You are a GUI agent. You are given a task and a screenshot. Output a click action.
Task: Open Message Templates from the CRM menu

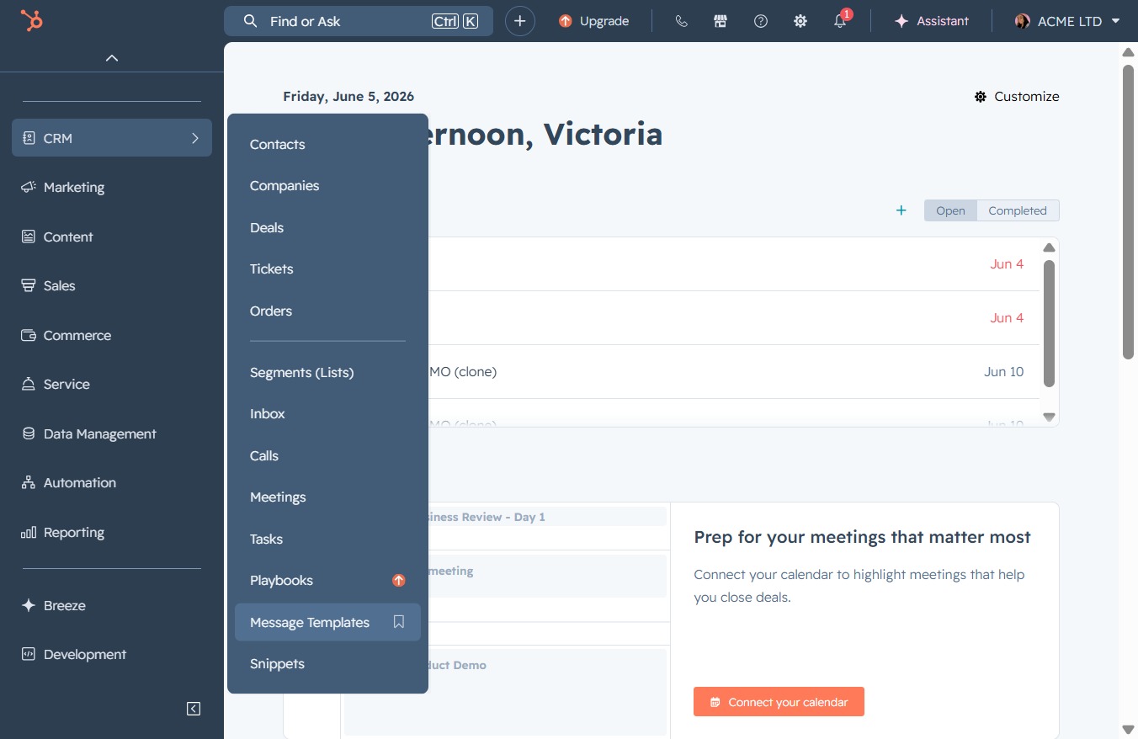[327, 622]
